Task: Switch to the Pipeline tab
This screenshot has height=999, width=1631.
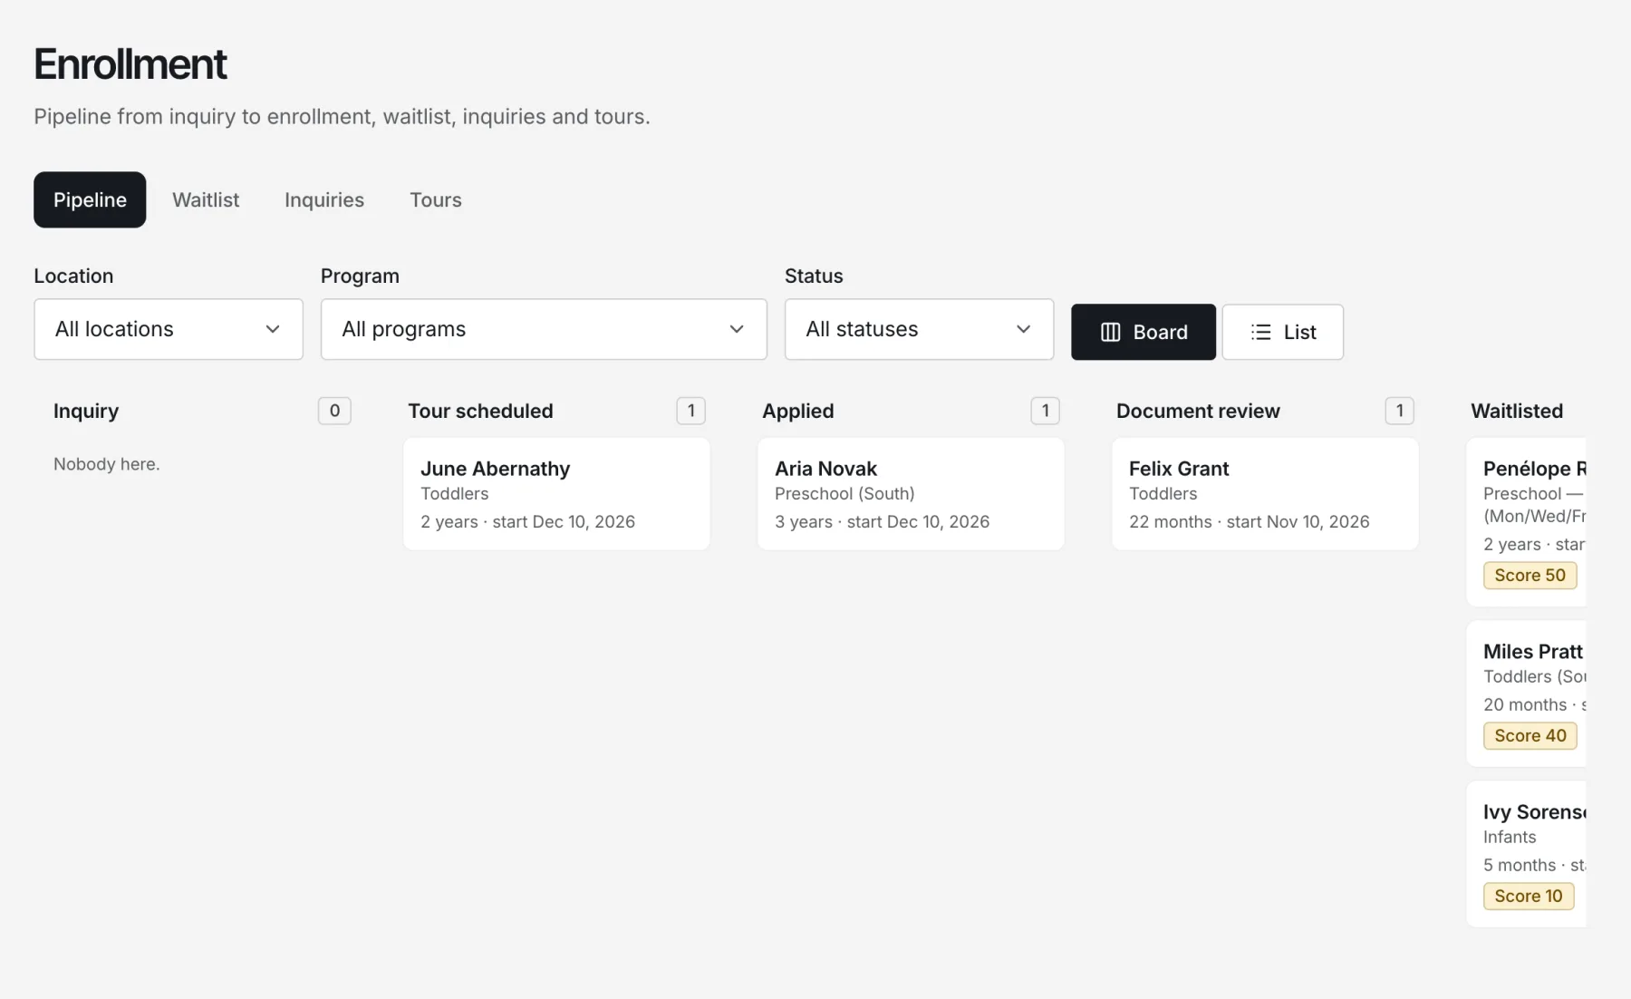Action: (90, 199)
